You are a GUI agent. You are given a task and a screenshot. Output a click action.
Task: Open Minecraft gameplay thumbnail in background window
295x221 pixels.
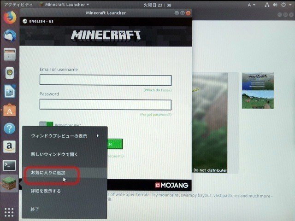pyautogui.click(x=258, y=99)
